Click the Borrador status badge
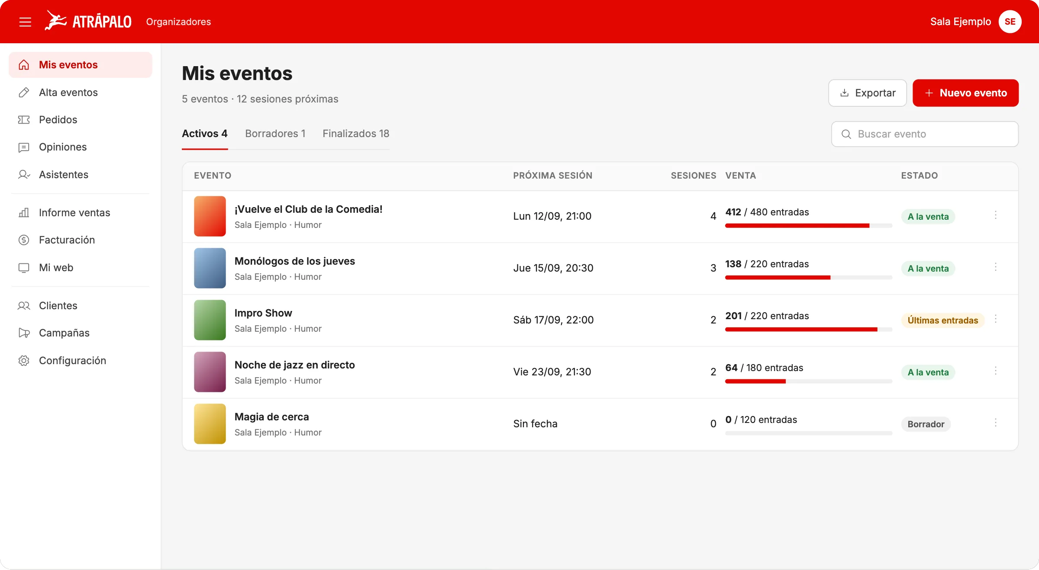1039x570 pixels. click(926, 424)
